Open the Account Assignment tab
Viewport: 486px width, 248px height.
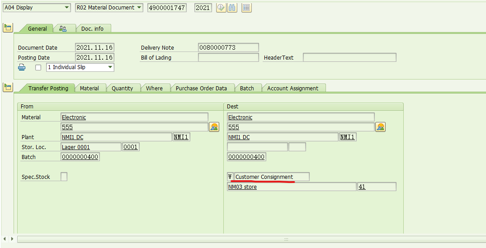click(293, 88)
